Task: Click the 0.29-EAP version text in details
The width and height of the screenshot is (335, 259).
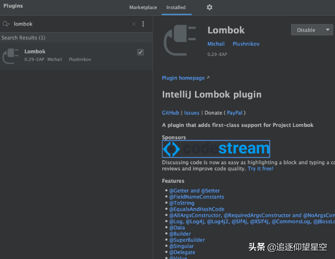Action: coord(217,54)
